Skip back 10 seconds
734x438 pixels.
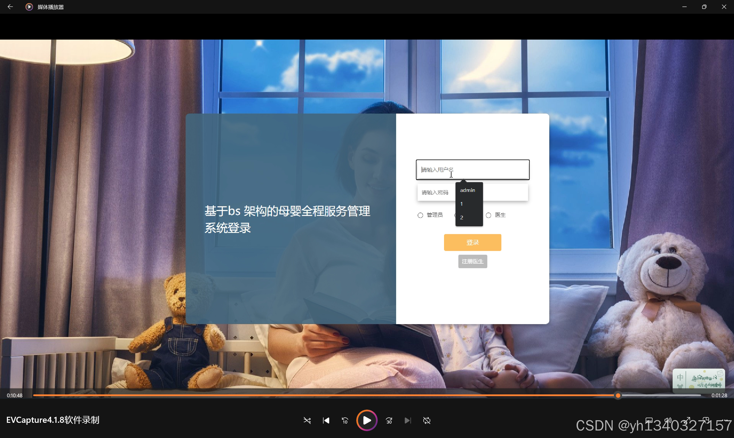345,421
